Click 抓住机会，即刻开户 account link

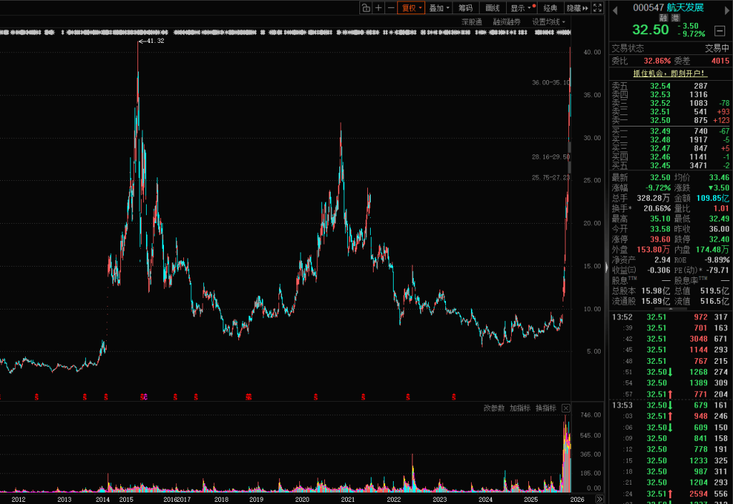(x=669, y=73)
